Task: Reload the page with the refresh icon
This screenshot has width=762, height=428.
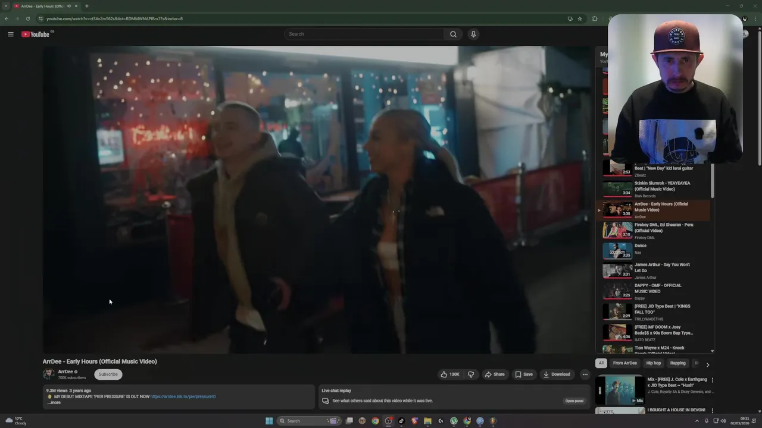Action: [x=27, y=18]
